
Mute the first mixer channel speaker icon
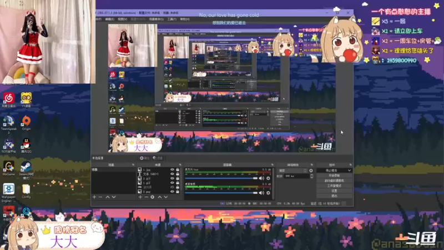tap(261, 178)
